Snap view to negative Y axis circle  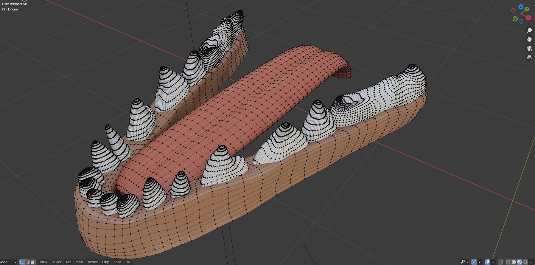(515, 19)
